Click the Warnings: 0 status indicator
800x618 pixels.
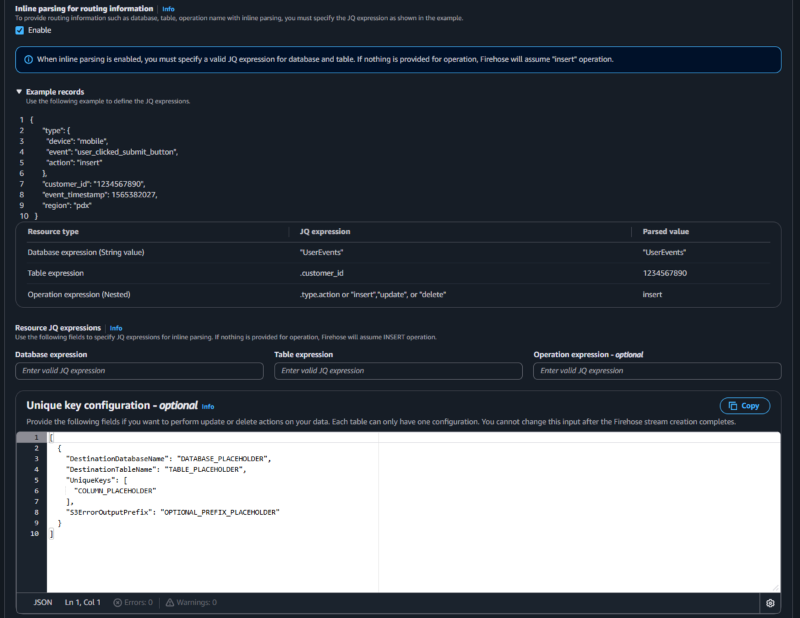(191, 602)
